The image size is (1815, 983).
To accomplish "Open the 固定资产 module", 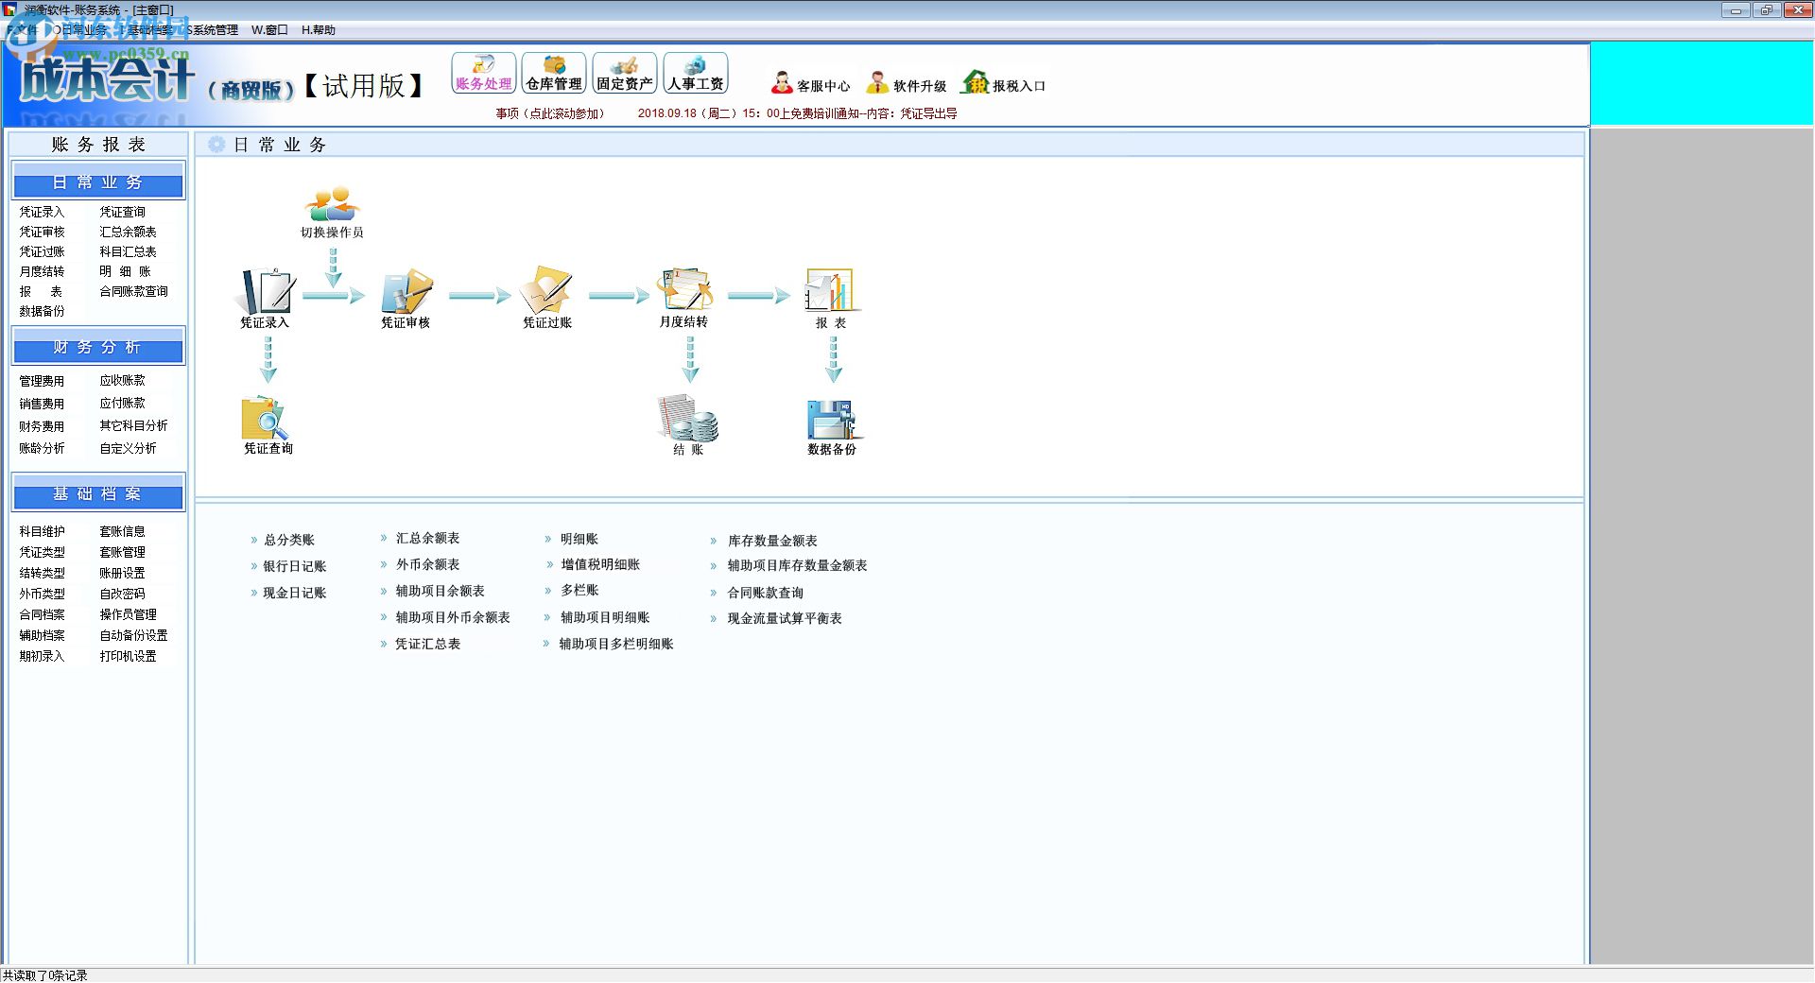I will click(624, 73).
